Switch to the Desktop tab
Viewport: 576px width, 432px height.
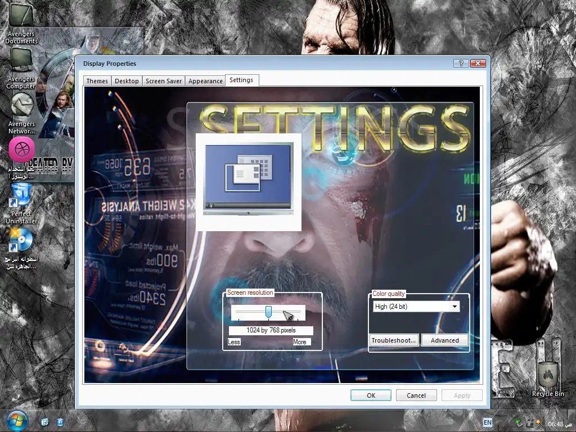tap(127, 81)
